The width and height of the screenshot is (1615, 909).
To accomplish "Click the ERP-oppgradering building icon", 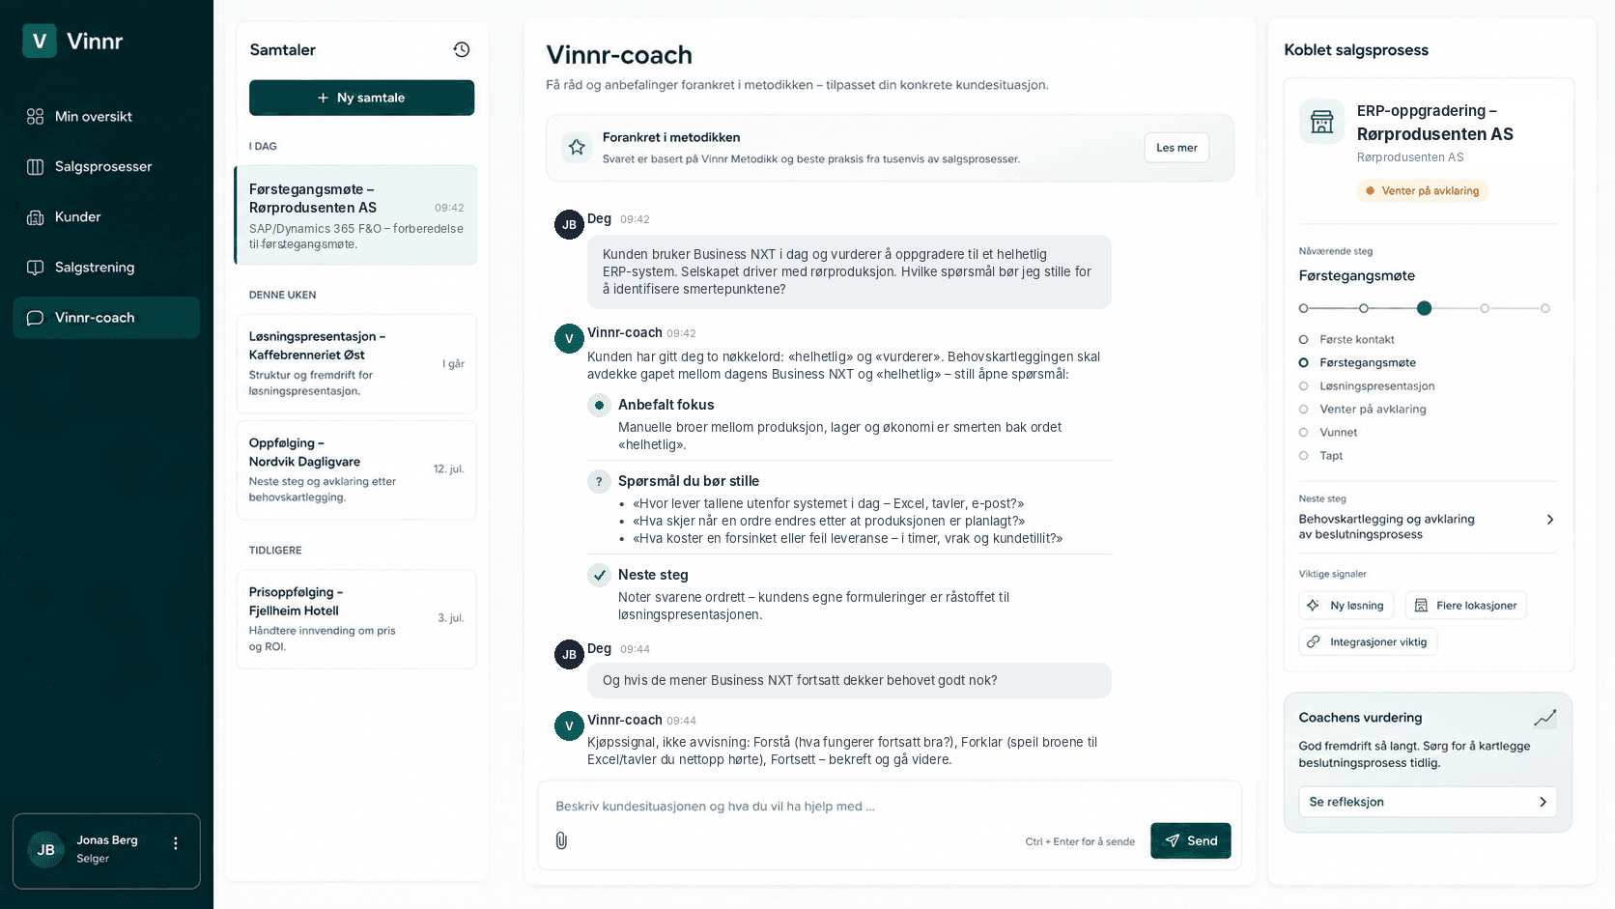I will [x=1321, y=122].
